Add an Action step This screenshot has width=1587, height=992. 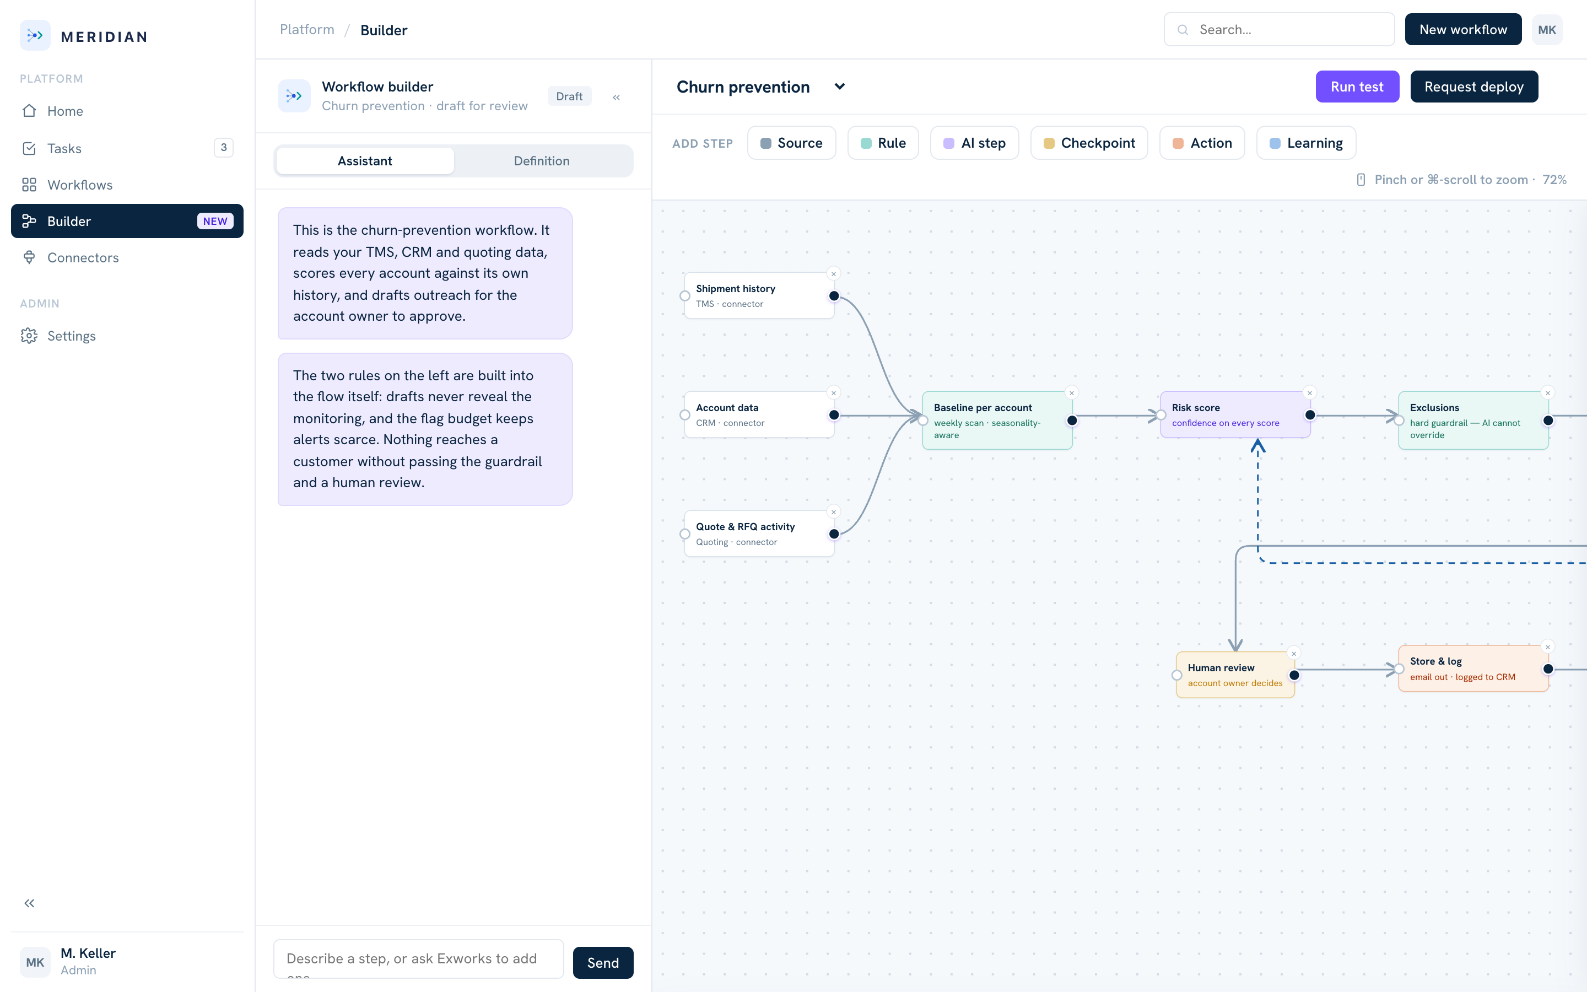(1202, 143)
